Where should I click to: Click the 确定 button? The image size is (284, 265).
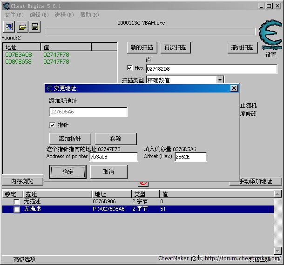68,172
